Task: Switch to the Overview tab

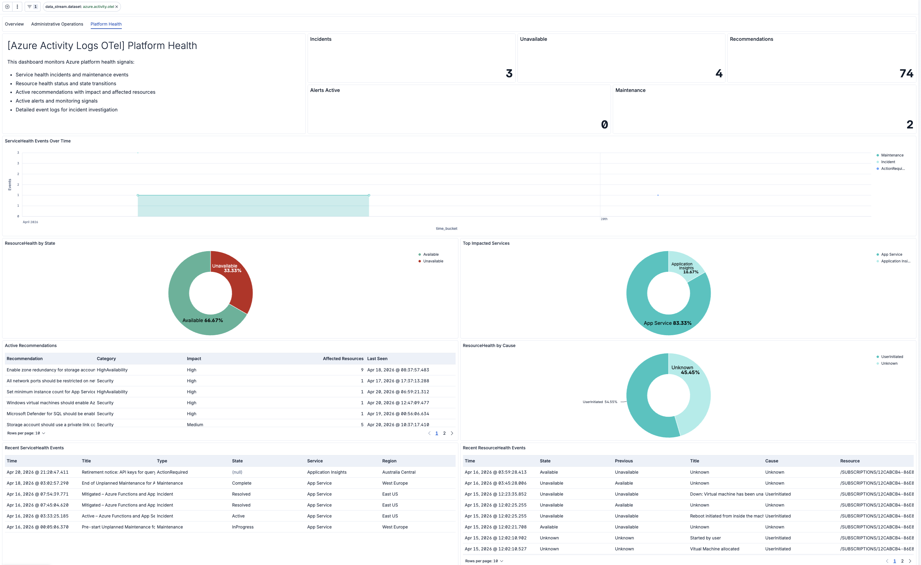Action: click(x=14, y=24)
